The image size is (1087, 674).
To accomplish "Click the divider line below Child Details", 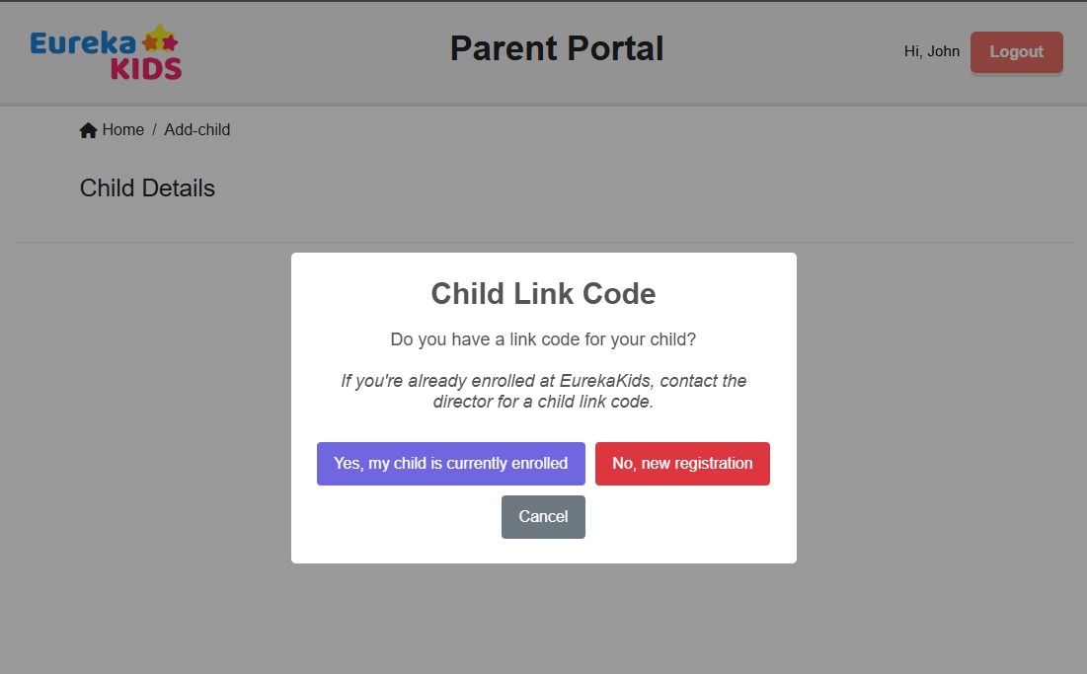I will coord(543,242).
